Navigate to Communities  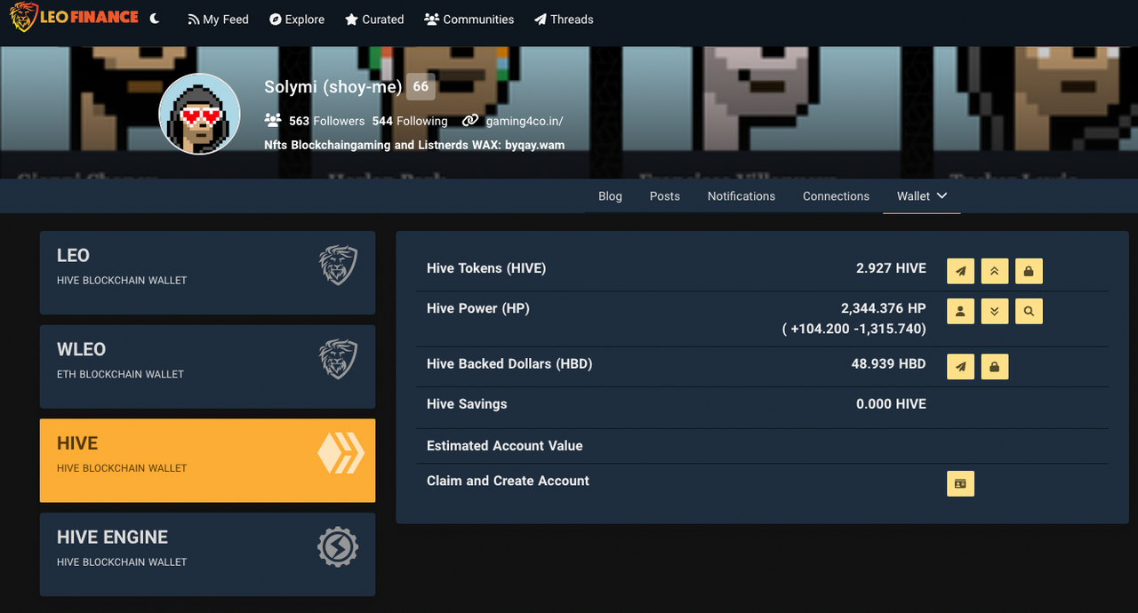[469, 20]
